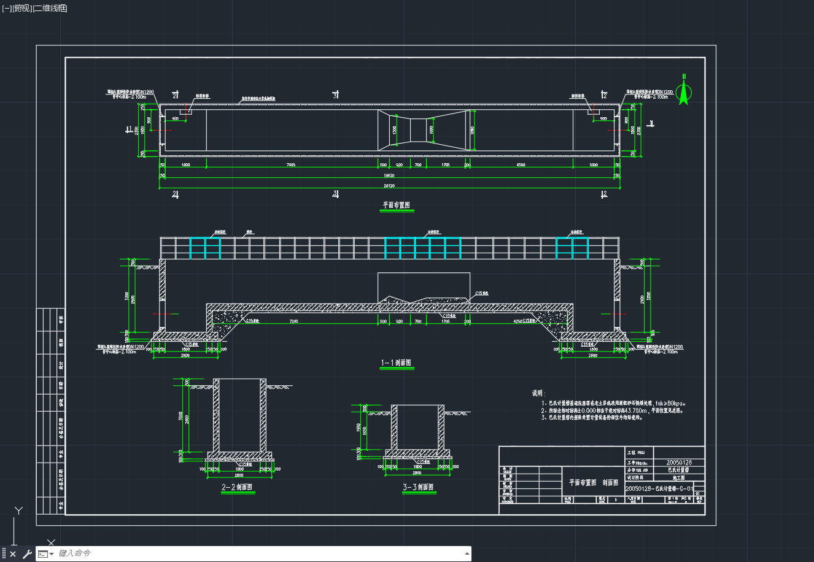This screenshot has height=562, width=814.
Task: Select the 4250 dimension in section 1-1
Action: (519, 321)
